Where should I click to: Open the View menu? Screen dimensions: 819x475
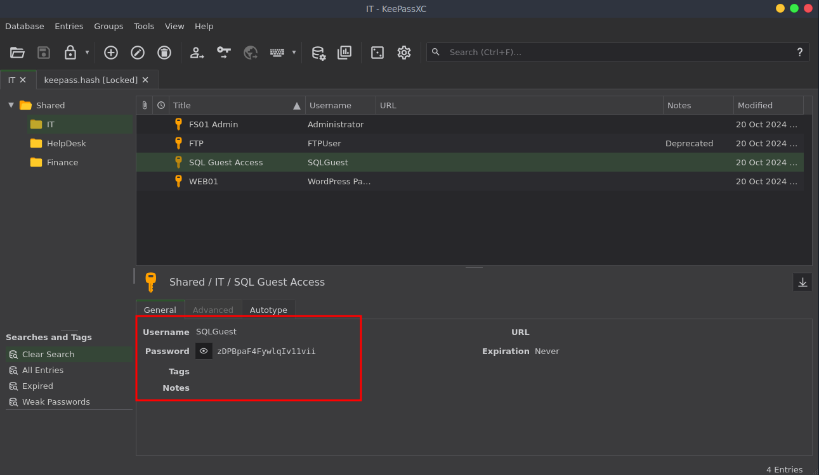point(174,27)
